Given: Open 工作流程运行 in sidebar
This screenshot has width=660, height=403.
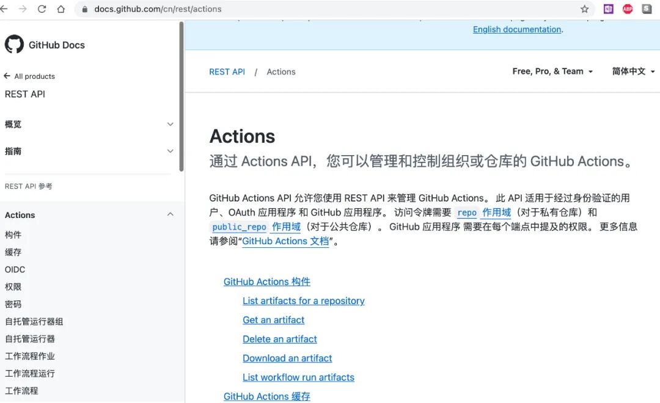Looking at the screenshot, I should pos(30,373).
